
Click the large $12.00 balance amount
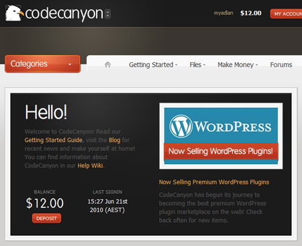pos(45,203)
